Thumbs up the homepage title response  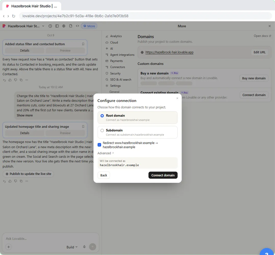coord(10,181)
